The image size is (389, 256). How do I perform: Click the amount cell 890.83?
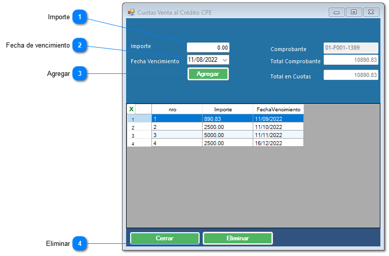tap(227, 118)
